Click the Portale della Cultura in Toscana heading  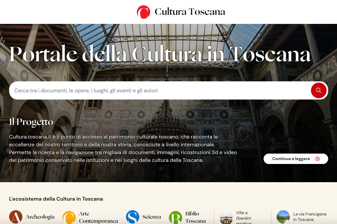(x=160, y=54)
